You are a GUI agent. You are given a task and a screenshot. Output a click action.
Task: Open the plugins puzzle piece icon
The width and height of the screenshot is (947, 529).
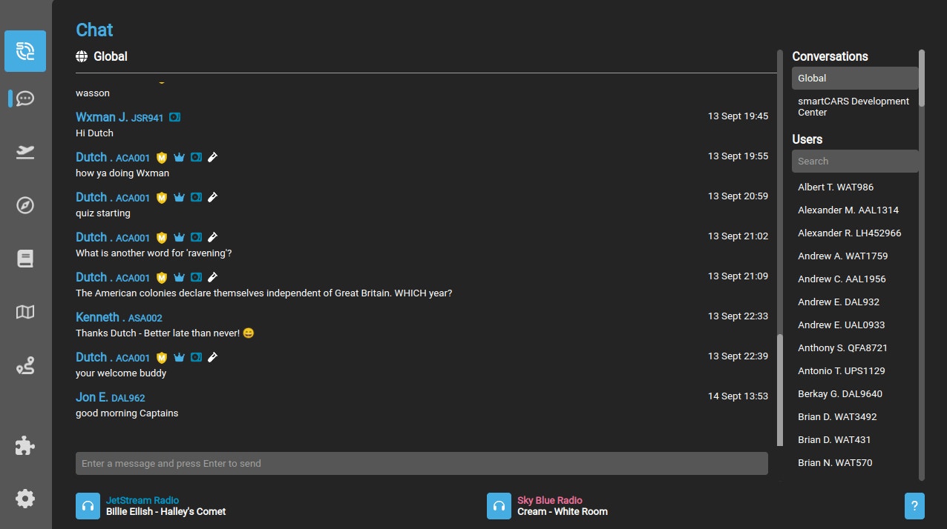pyautogui.click(x=25, y=445)
